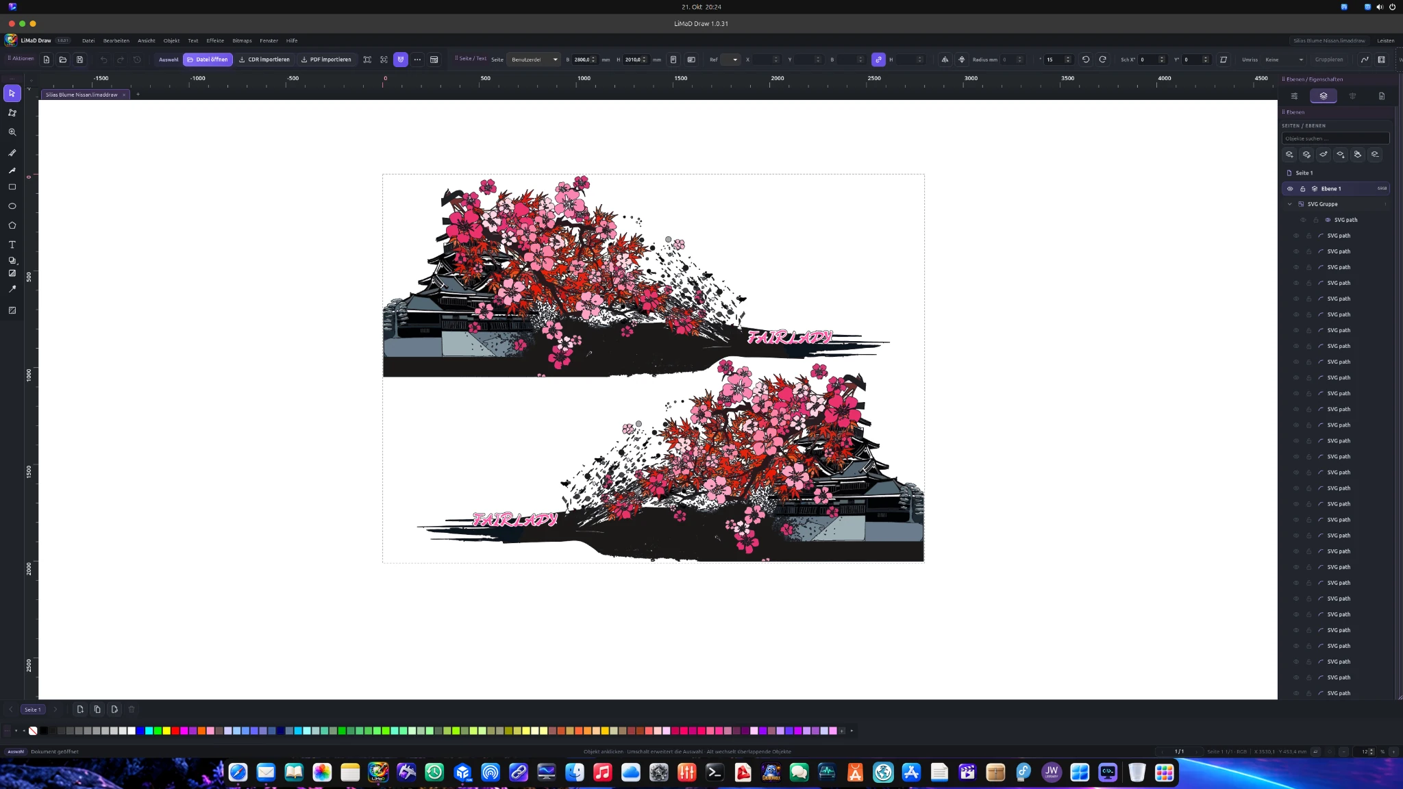Viewport: 1403px width, 789px height.
Task: Toggle visibility eye of Ebene 1
Action: click(x=1290, y=189)
